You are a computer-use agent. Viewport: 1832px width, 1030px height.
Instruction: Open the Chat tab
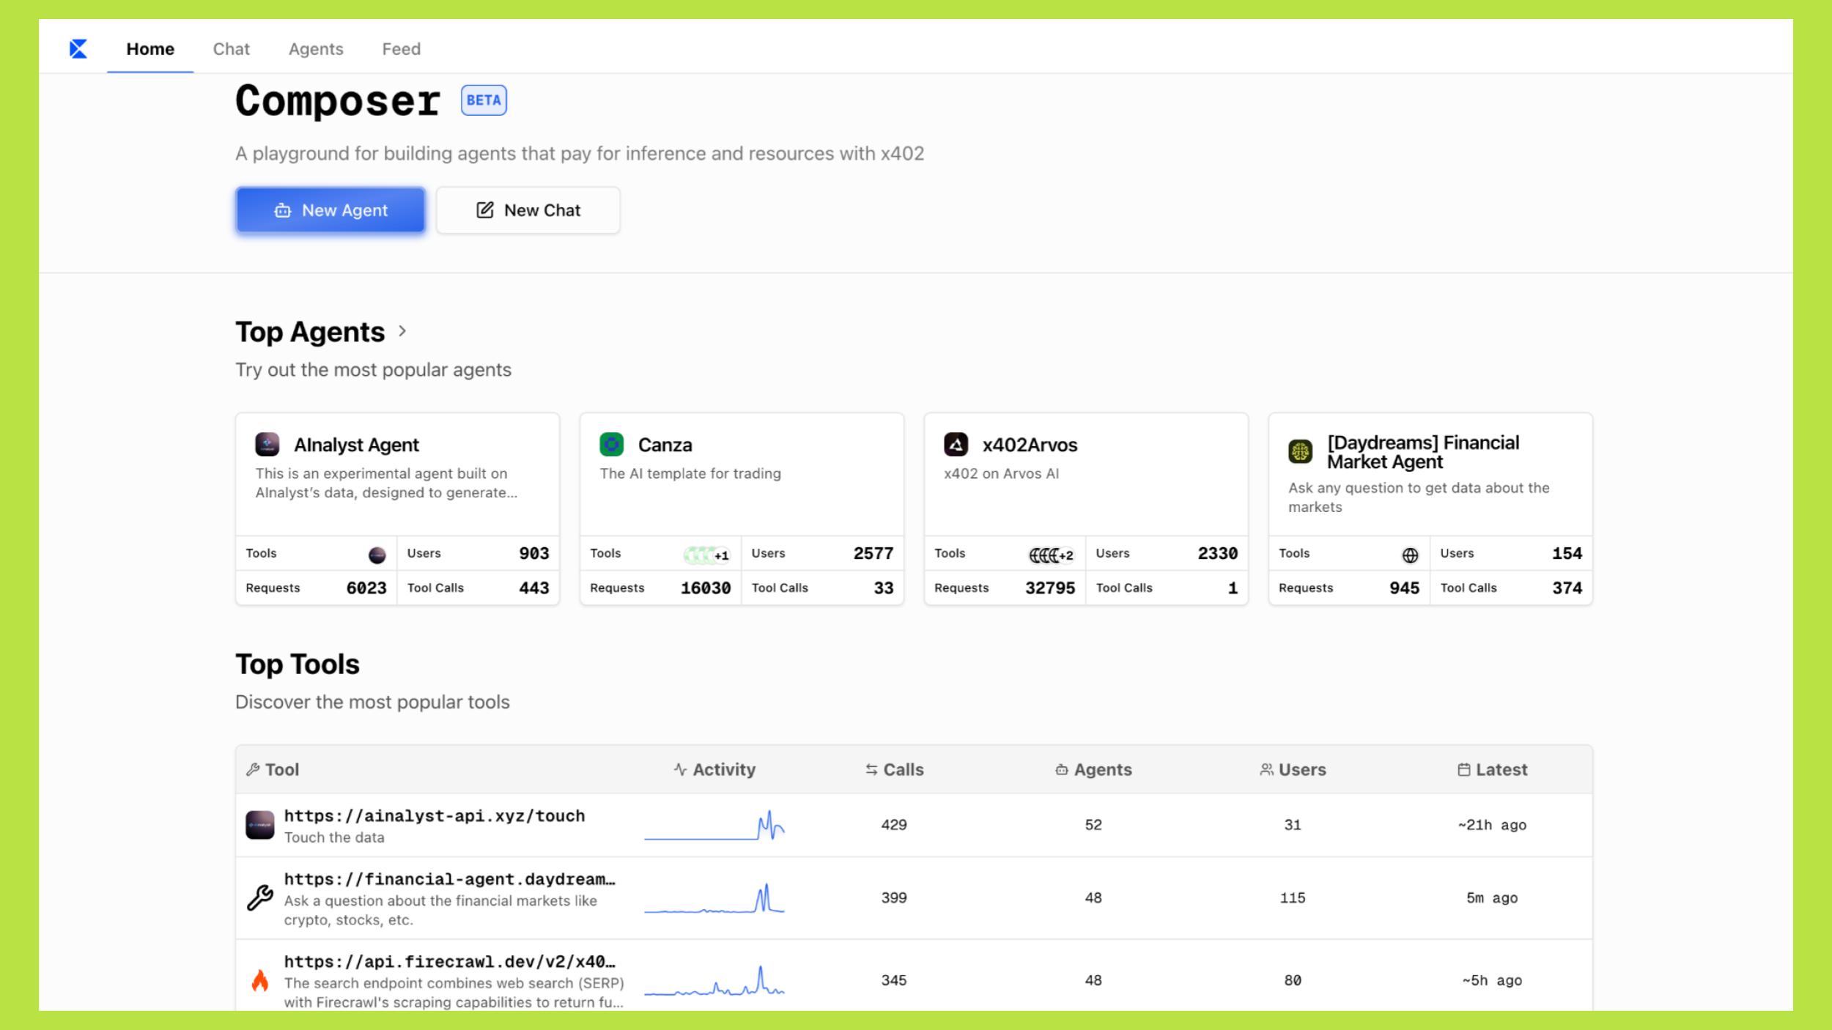click(x=231, y=49)
